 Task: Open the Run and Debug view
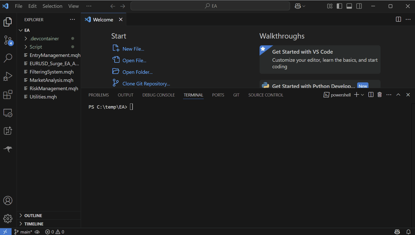[8, 76]
